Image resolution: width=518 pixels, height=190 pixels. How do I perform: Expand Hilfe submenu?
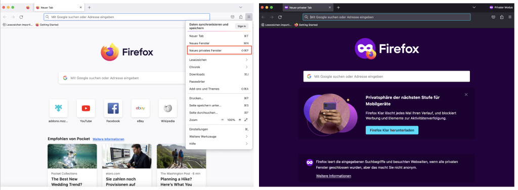(219, 144)
